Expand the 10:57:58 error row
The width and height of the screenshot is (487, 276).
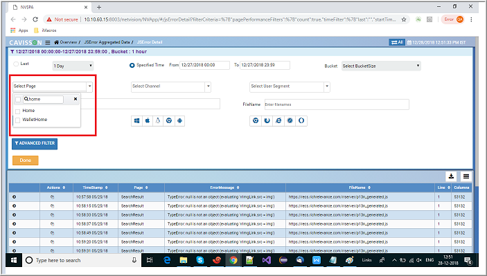point(15,197)
